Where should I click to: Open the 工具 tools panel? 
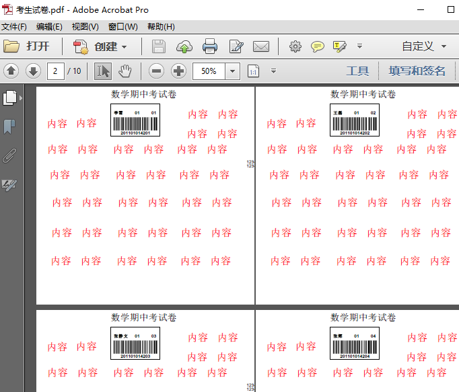tap(357, 71)
